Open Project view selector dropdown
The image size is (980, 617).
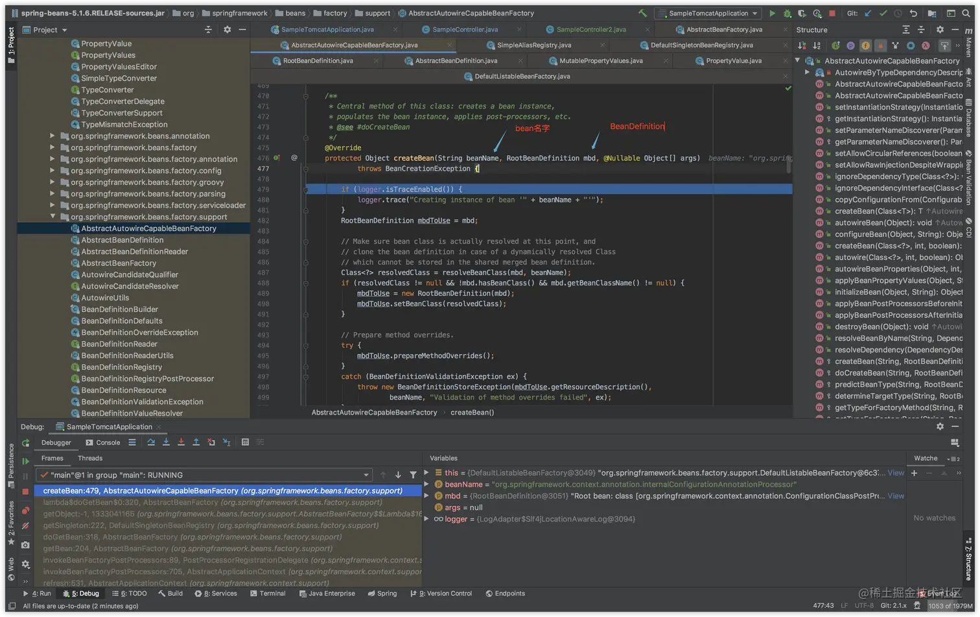[x=45, y=30]
